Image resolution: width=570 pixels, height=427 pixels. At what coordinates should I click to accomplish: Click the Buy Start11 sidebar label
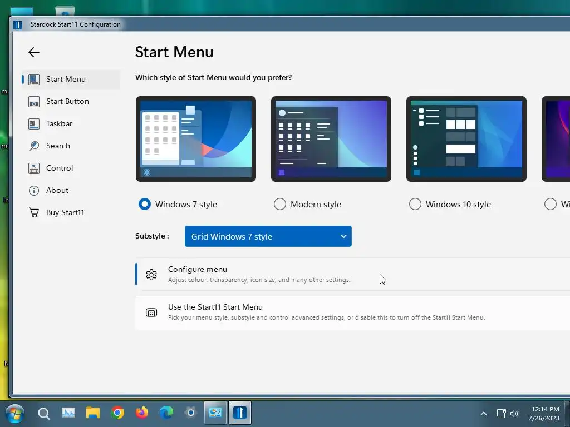tap(65, 212)
